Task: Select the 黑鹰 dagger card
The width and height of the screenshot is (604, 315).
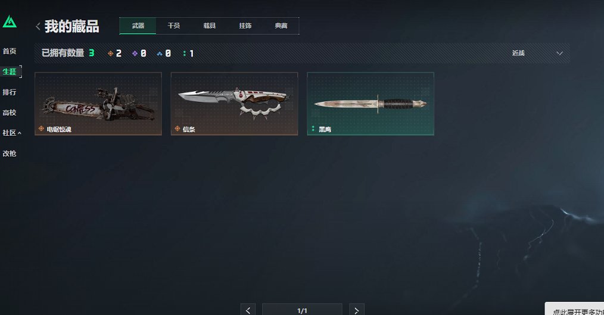Action: [x=371, y=104]
